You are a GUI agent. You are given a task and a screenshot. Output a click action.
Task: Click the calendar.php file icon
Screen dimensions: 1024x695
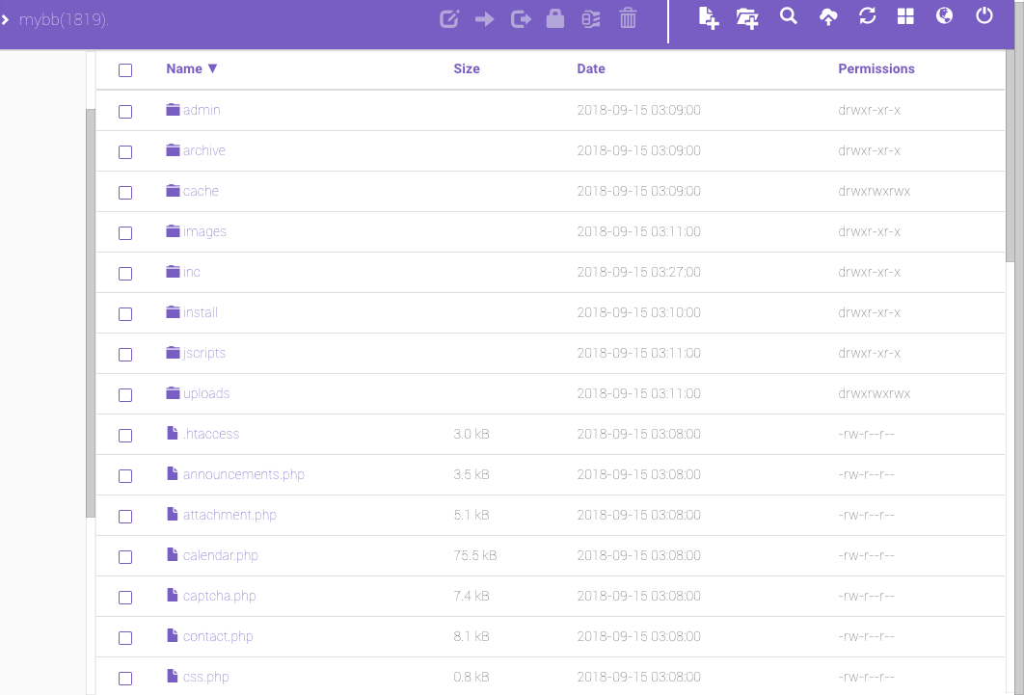tap(173, 554)
